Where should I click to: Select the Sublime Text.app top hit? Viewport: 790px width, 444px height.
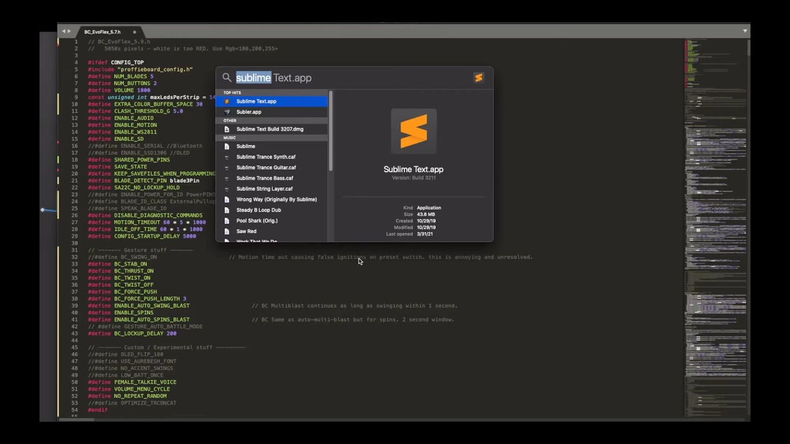point(272,101)
